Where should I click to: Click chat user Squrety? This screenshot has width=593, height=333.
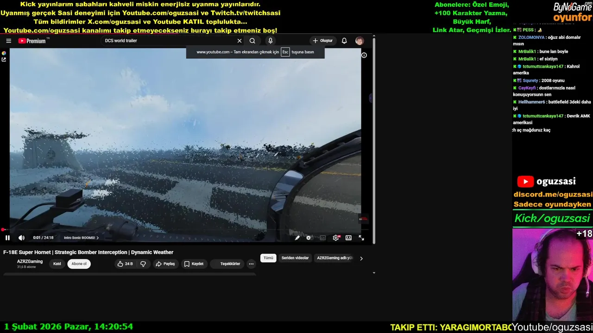[530, 80]
